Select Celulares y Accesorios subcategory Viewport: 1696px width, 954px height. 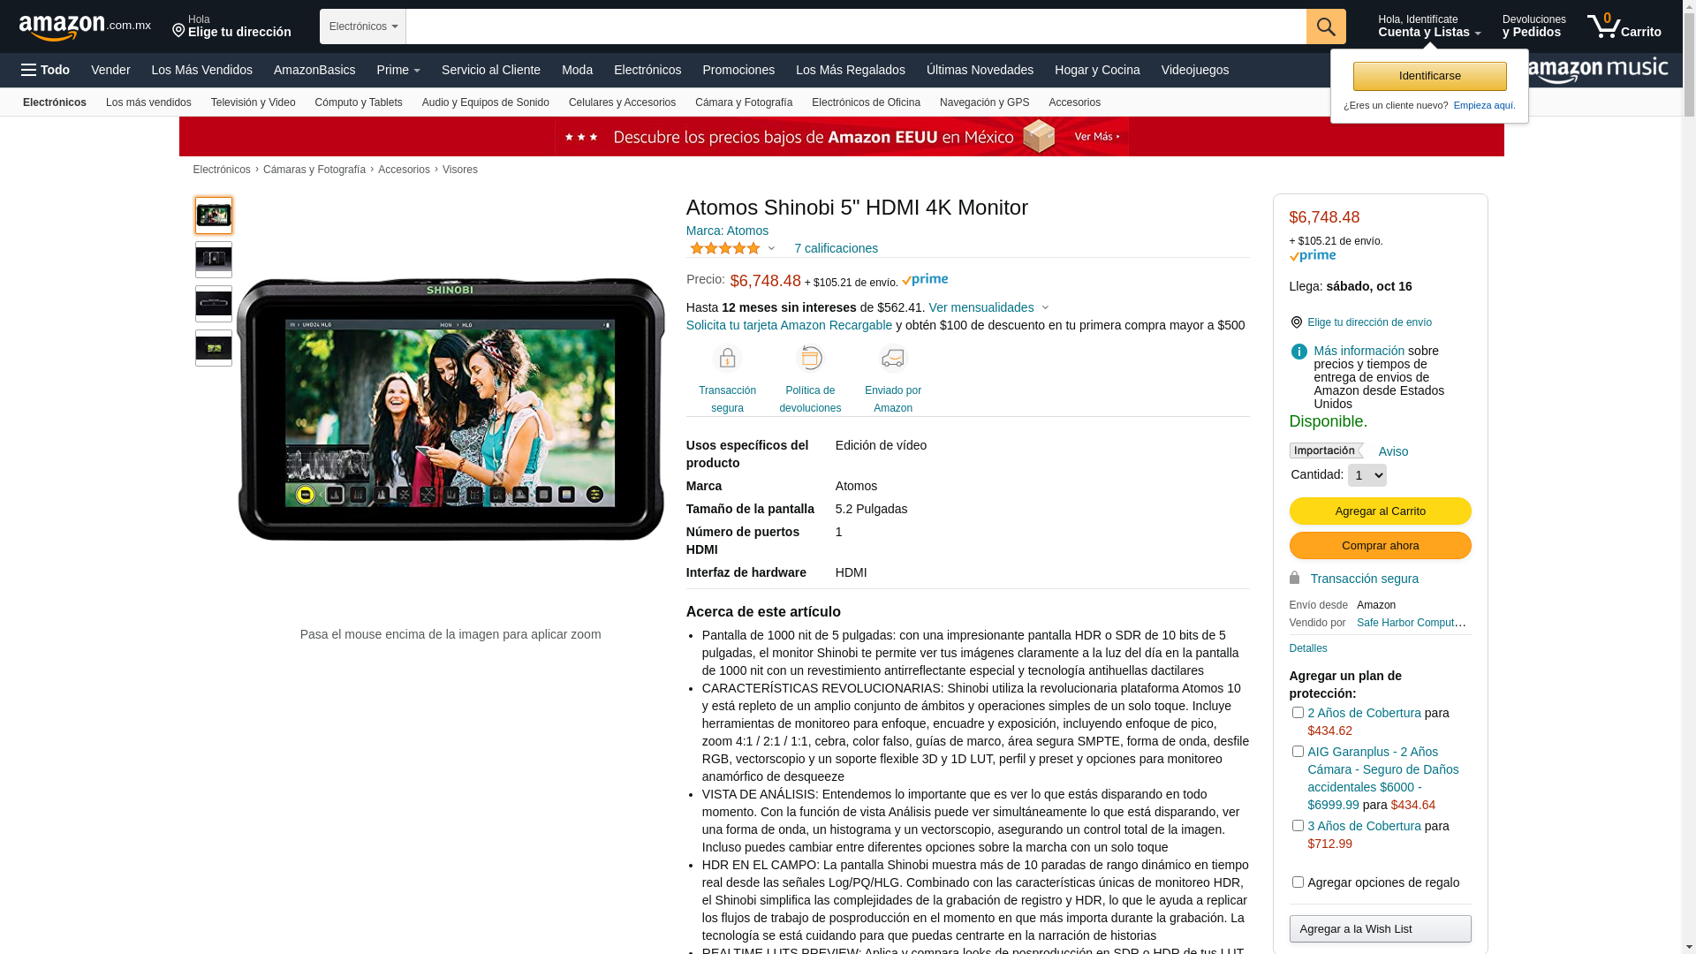622,102
